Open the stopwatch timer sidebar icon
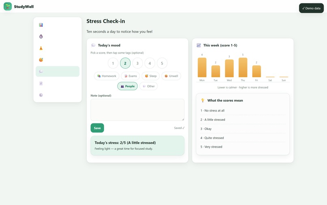 click(x=41, y=37)
